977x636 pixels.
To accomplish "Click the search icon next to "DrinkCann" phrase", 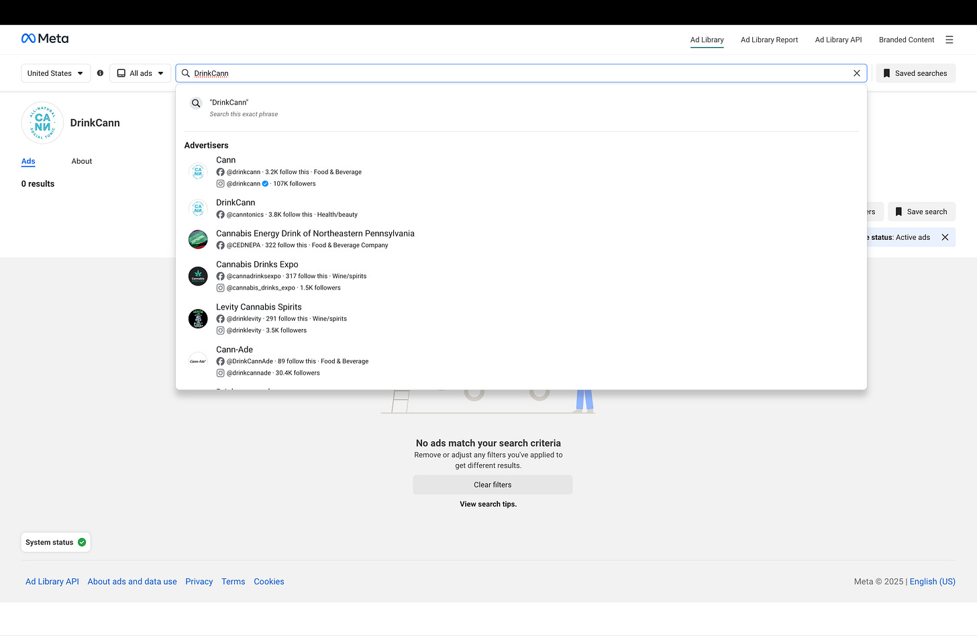I will pyautogui.click(x=196, y=103).
